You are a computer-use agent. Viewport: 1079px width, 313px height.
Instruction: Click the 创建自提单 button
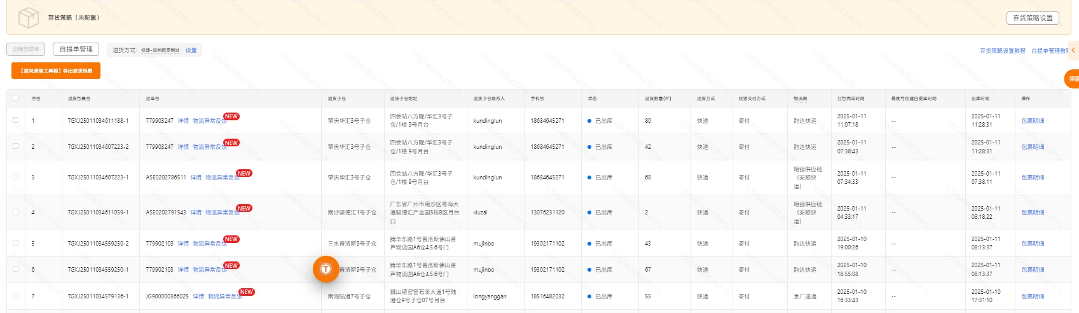tap(26, 50)
